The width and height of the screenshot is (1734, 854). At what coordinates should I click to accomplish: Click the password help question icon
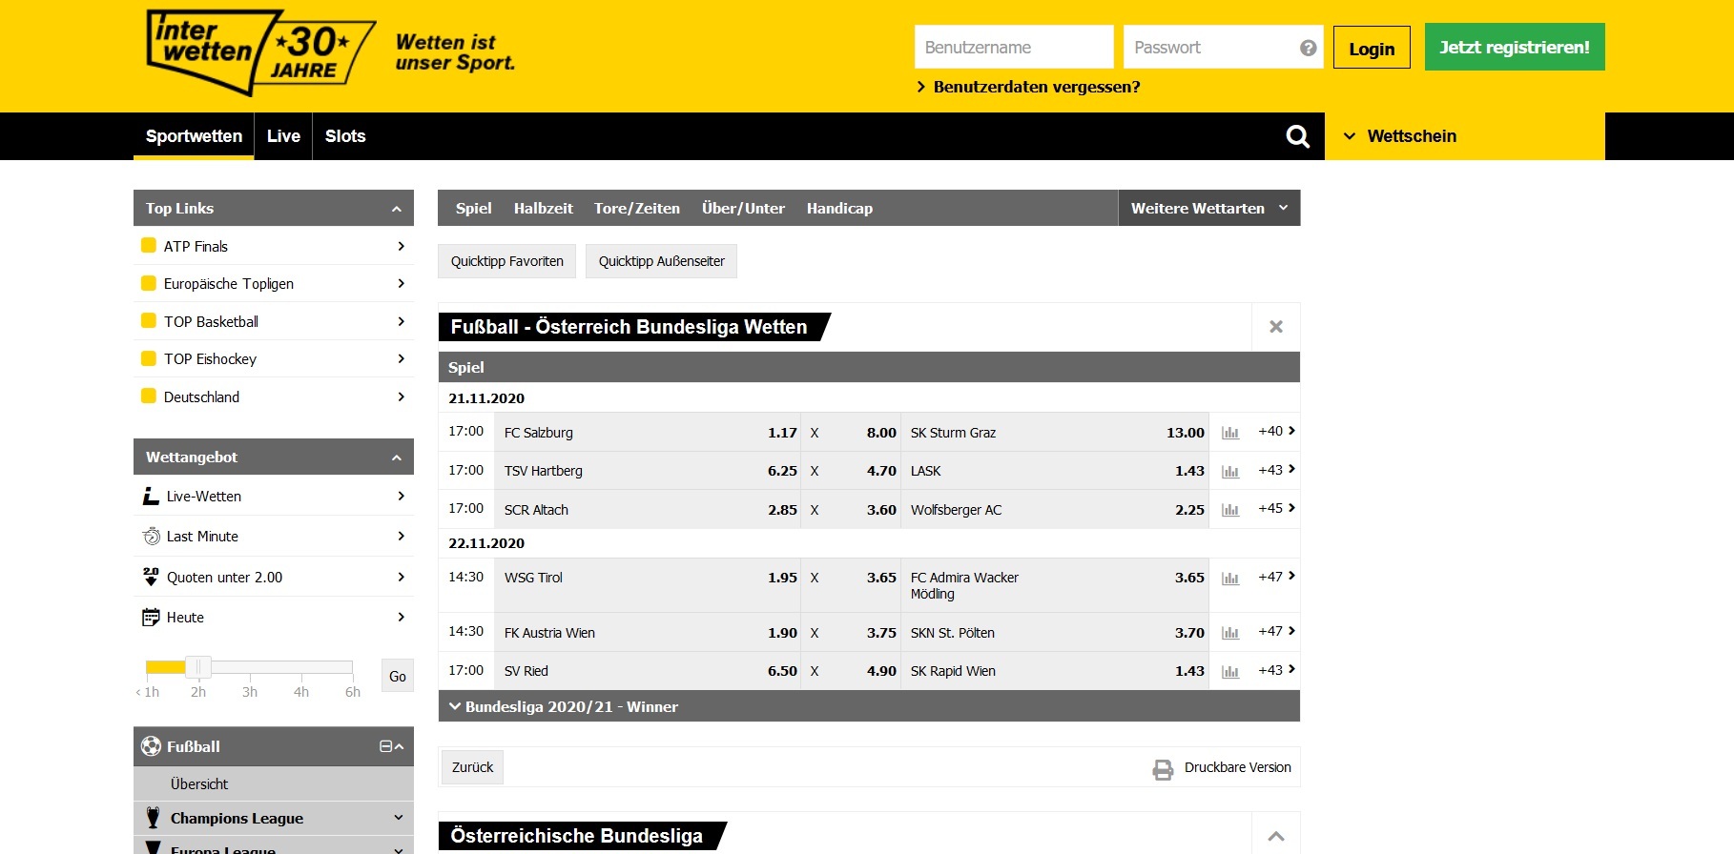coord(1308,48)
